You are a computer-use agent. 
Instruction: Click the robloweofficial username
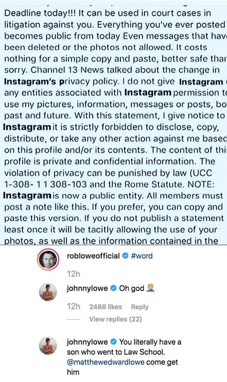coord(93,256)
